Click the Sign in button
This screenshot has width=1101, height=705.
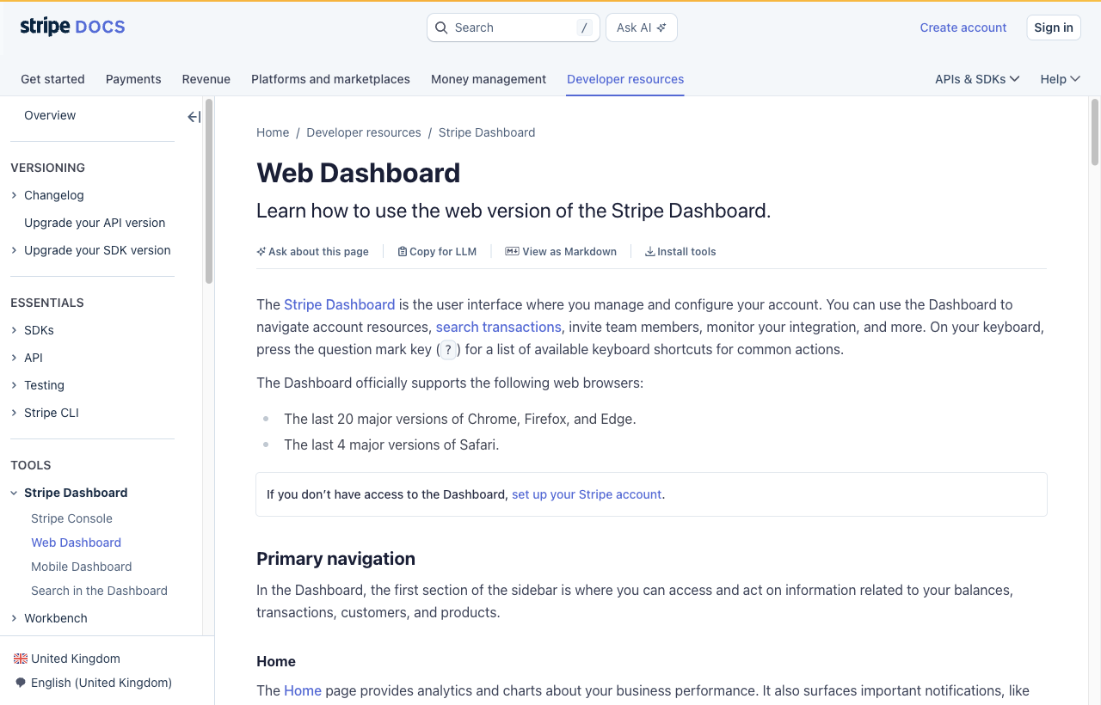[1054, 28]
